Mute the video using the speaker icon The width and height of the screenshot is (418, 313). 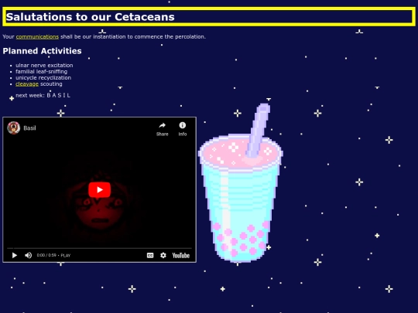coord(29,256)
